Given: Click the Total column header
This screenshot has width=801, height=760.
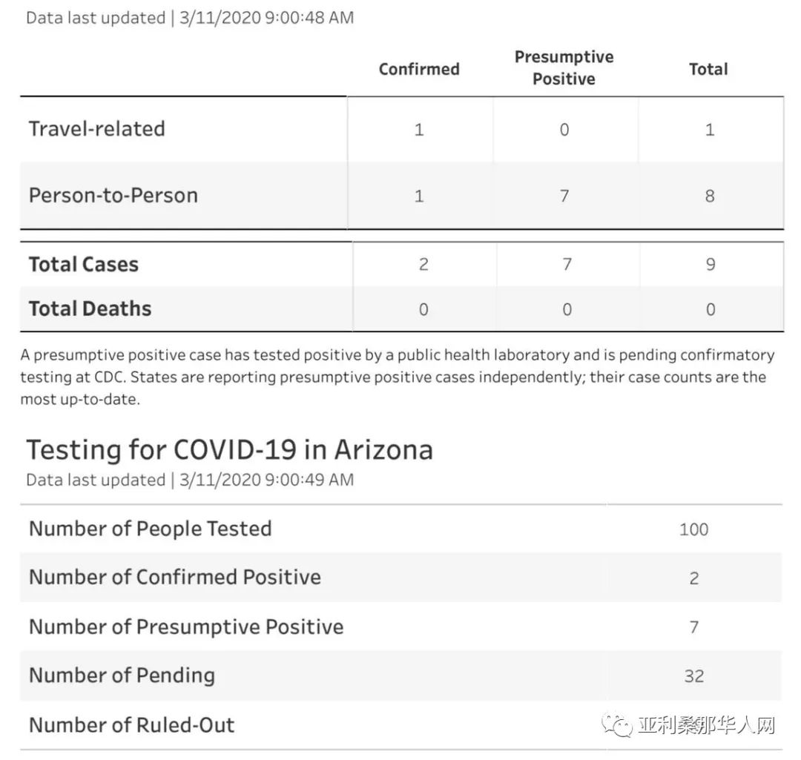Looking at the screenshot, I should pyautogui.click(x=708, y=69).
